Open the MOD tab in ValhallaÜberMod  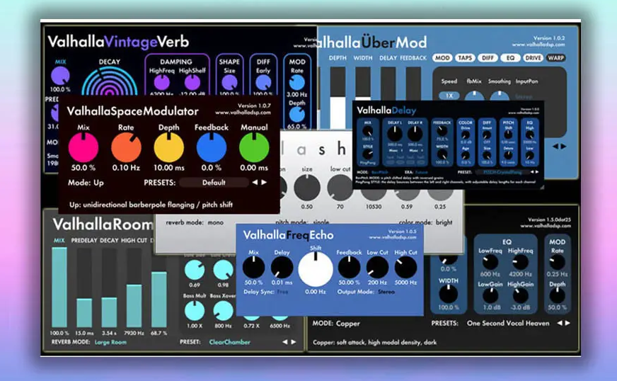click(x=442, y=58)
